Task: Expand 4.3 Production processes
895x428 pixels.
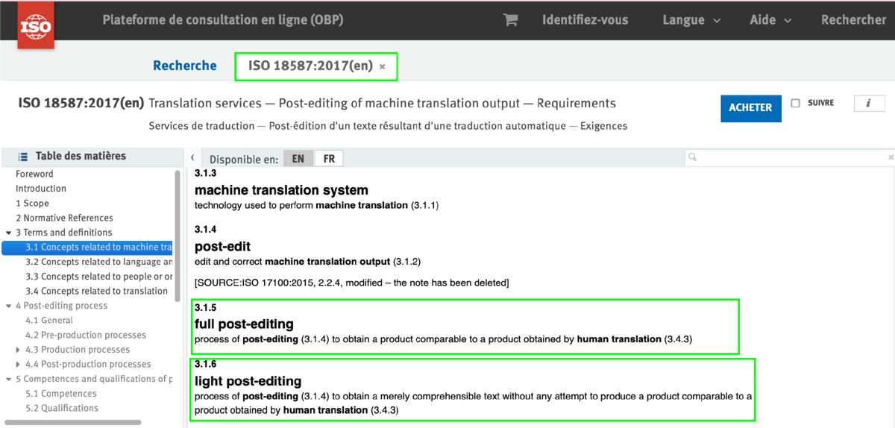Action: click(x=19, y=350)
